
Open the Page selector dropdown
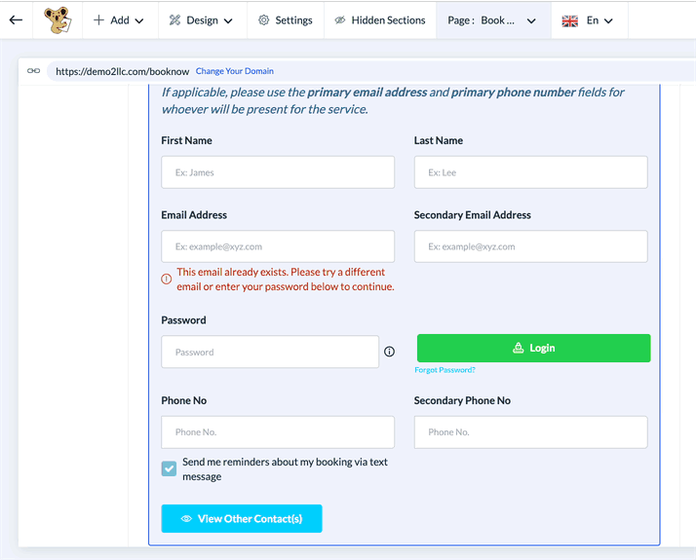click(492, 20)
